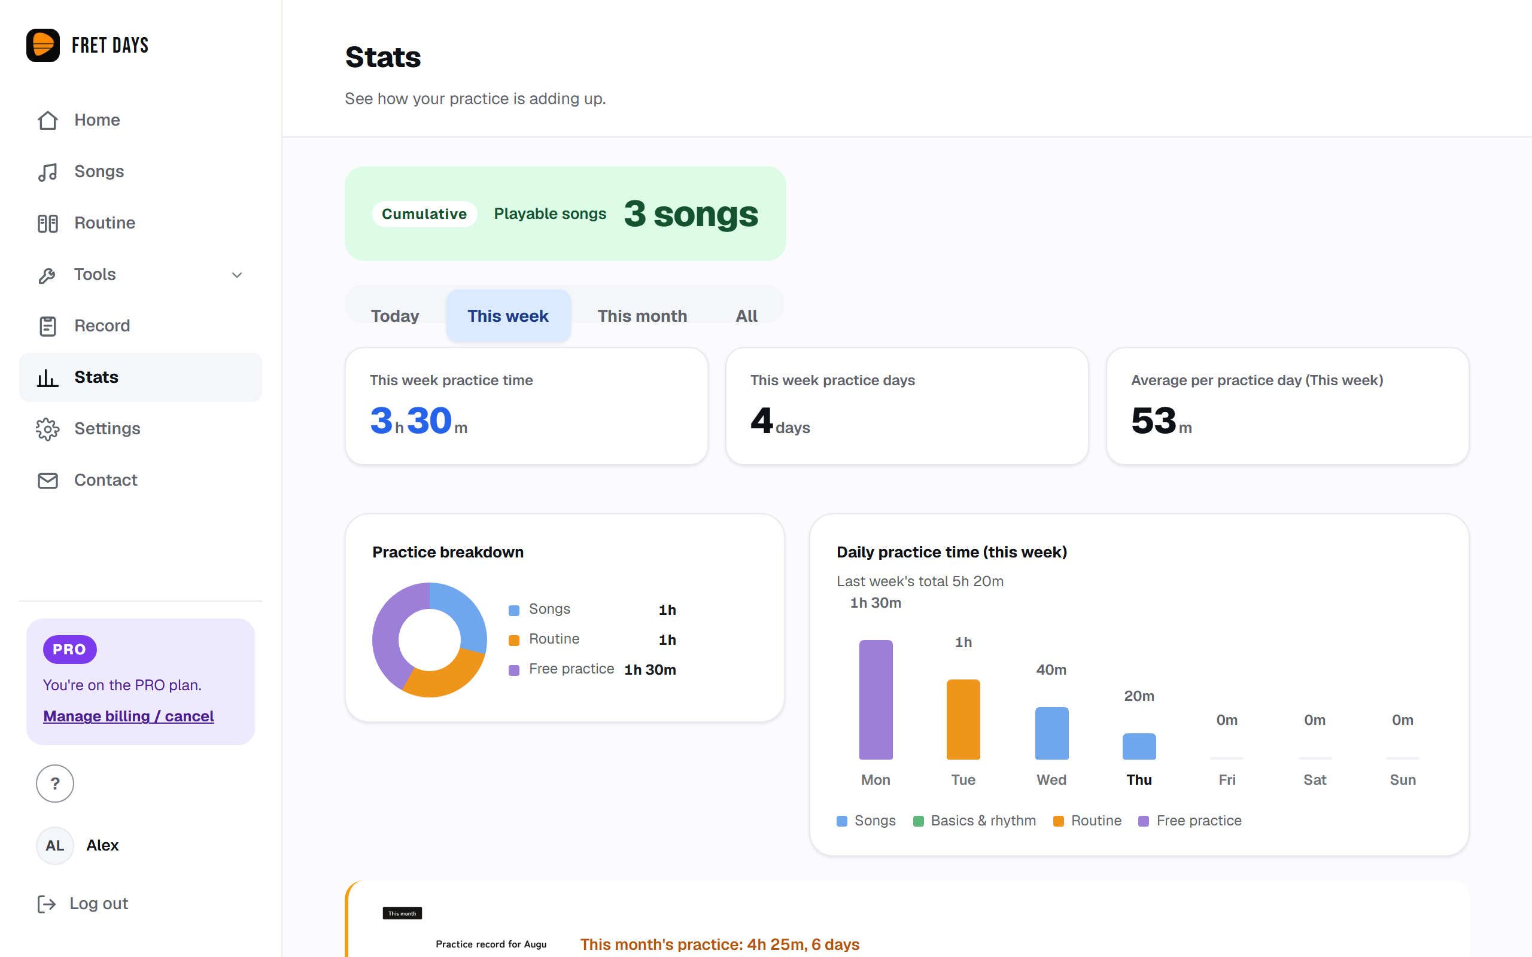Click the Cumulative badge
The width and height of the screenshot is (1532, 957).
point(424,214)
